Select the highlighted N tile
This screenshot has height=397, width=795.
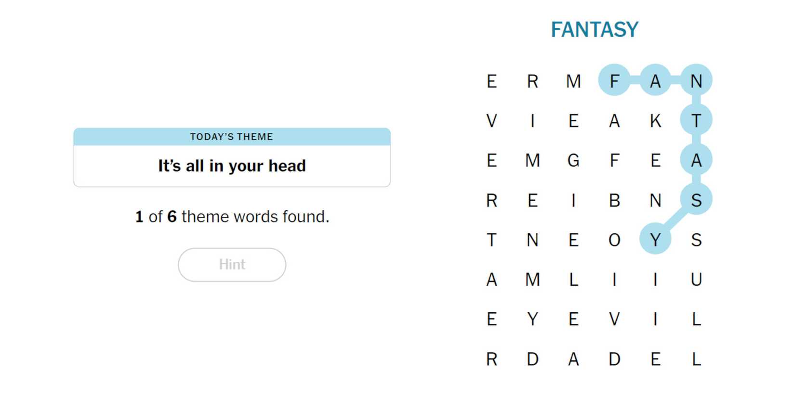pyautogui.click(x=696, y=80)
